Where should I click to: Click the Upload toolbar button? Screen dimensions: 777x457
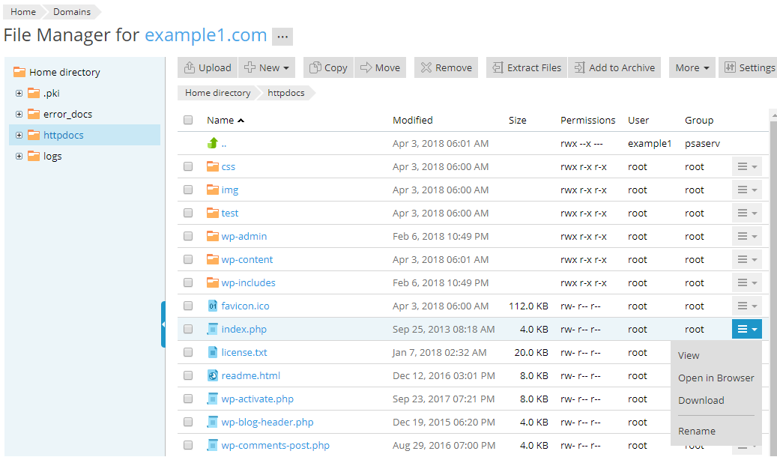click(208, 67)
